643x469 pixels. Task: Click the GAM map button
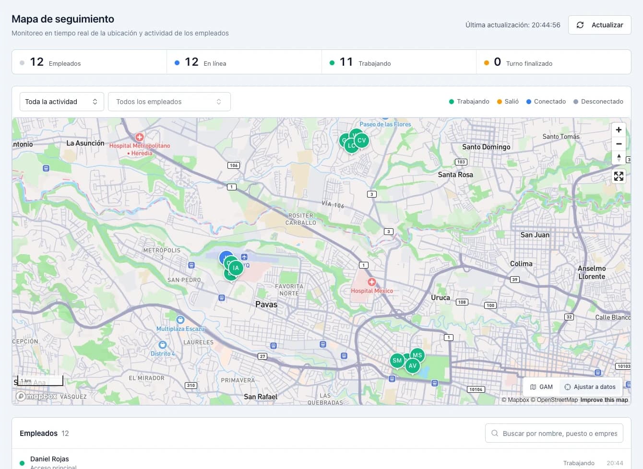(x=541, y=387)
